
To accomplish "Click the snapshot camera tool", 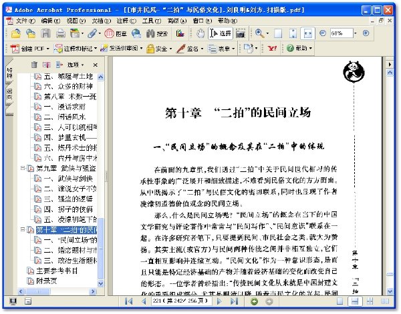I will (x=241, y=33).
